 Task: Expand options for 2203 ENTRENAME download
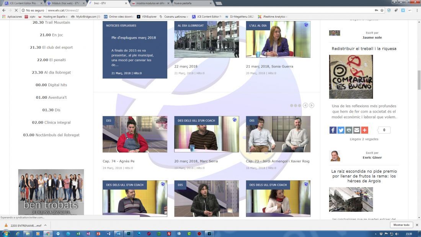click(46, 225)
